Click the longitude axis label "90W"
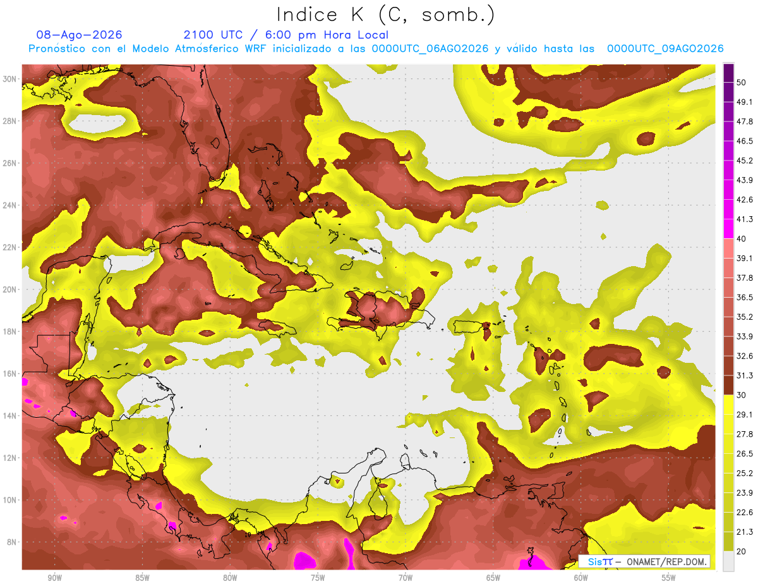This screenshot has width=758, height=586. coord(54,578)
